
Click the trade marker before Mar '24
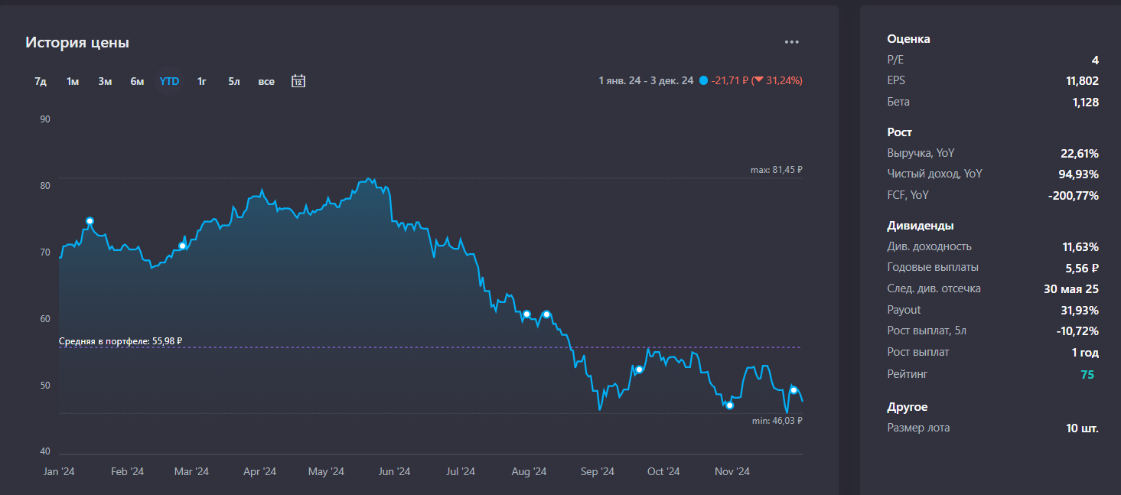(x=182, y=246)
